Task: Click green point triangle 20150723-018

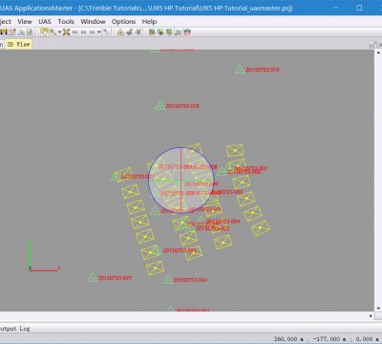Action: click(159, 105)
